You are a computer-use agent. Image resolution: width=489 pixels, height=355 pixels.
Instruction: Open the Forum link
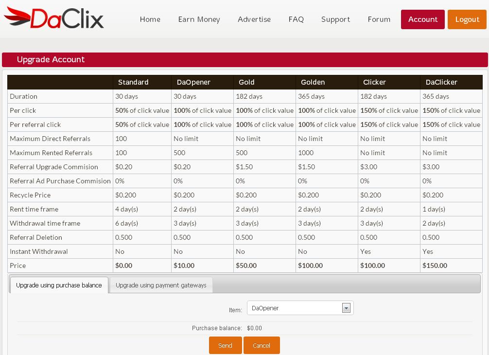379,19
